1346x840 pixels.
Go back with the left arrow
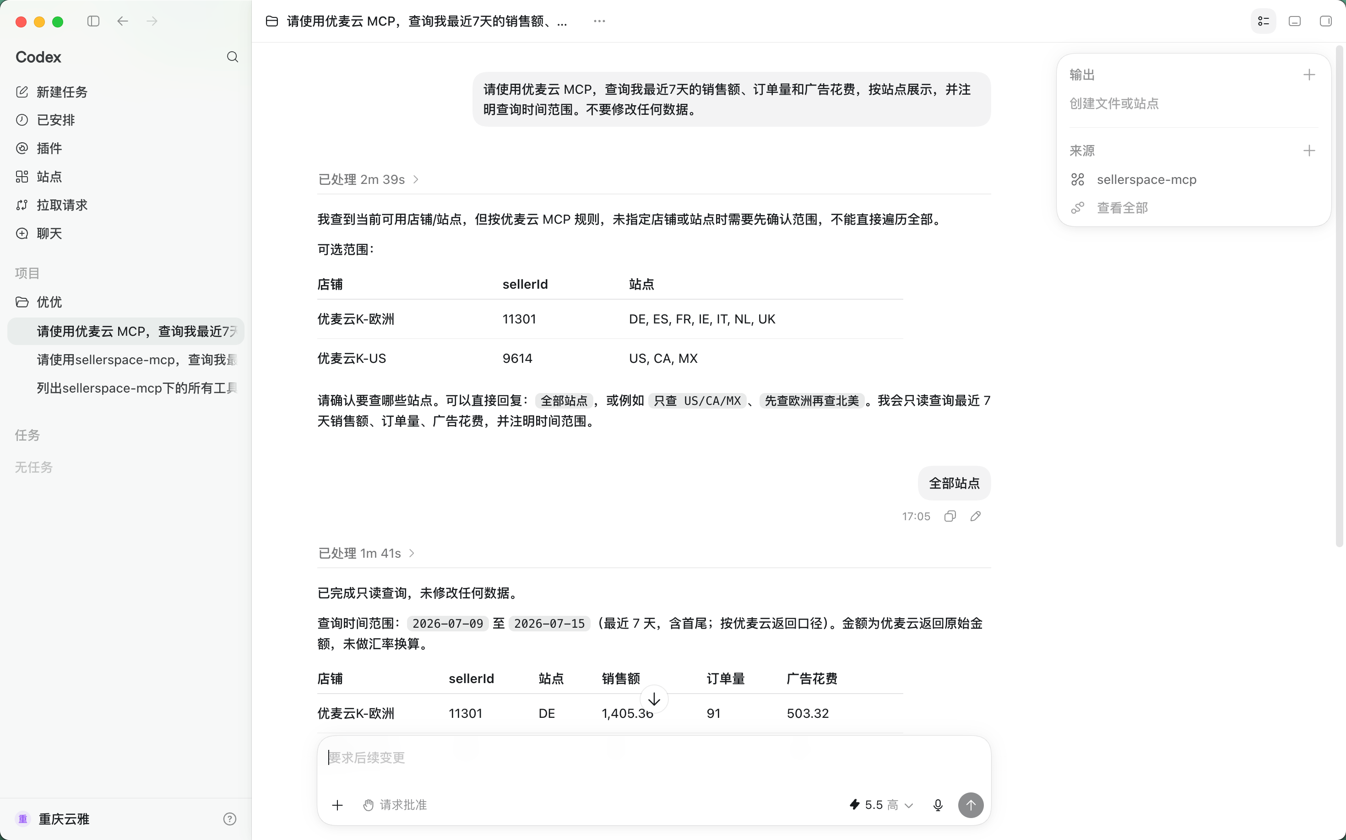point(123,21)
